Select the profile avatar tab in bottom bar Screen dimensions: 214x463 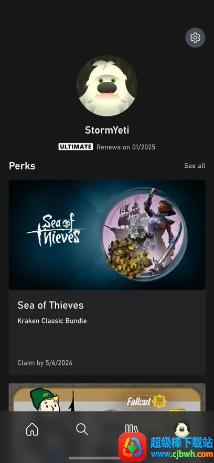click(181, 429)
